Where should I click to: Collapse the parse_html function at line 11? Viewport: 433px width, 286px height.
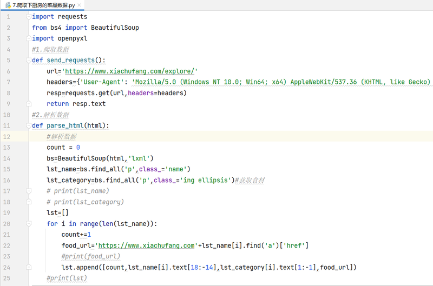tap(29, 126)
